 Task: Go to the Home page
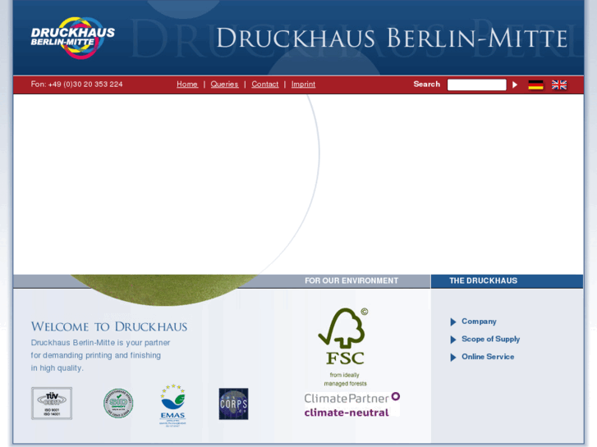click(x=187, y=84)
